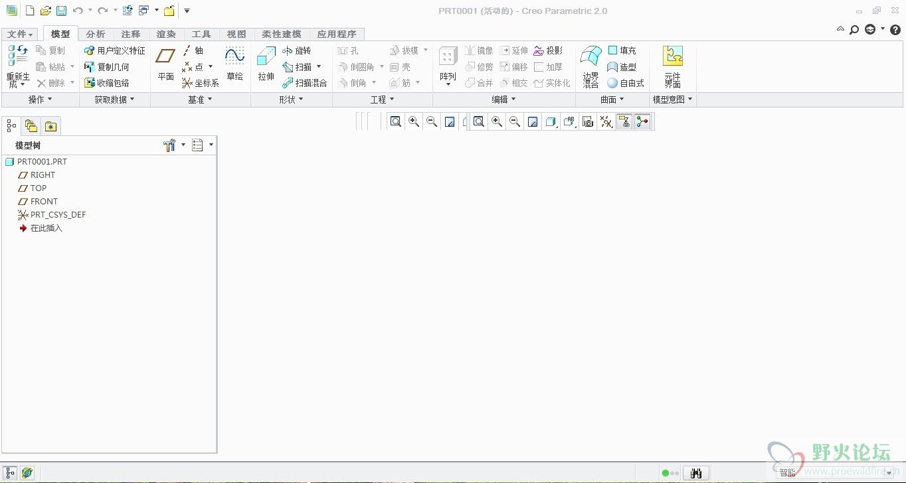The image size is (906, 483).
Task: Start a 草绘 sketch
Action: (x=234, y=64)
